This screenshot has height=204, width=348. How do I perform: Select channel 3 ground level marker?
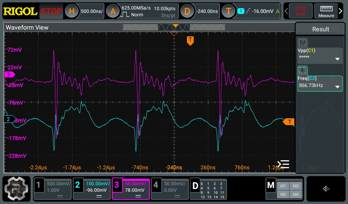(x=10, y=74)
